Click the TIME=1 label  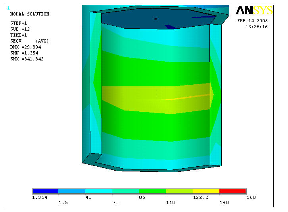18,35
